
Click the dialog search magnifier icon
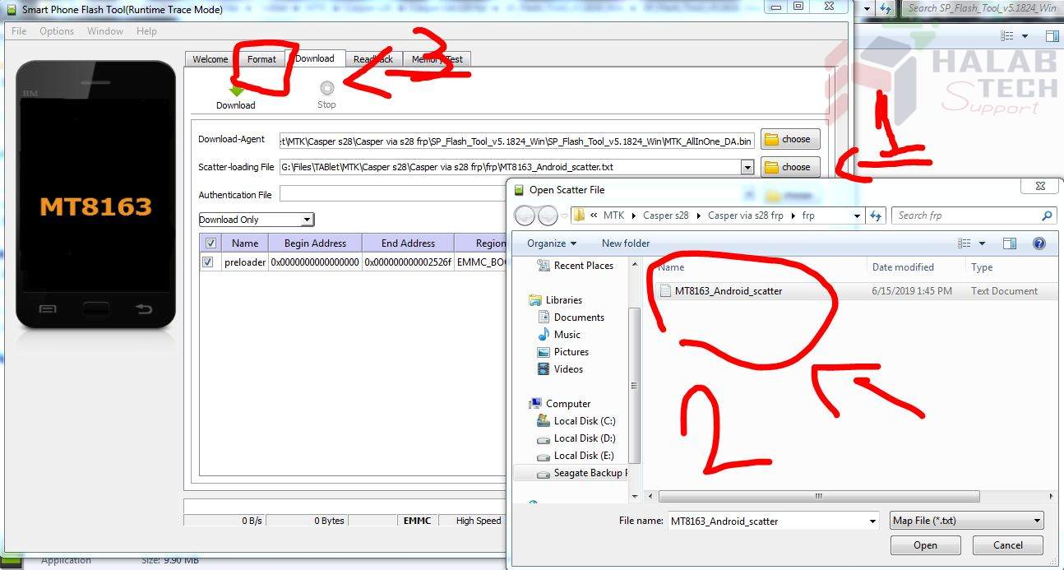(x=1047, y=215)
